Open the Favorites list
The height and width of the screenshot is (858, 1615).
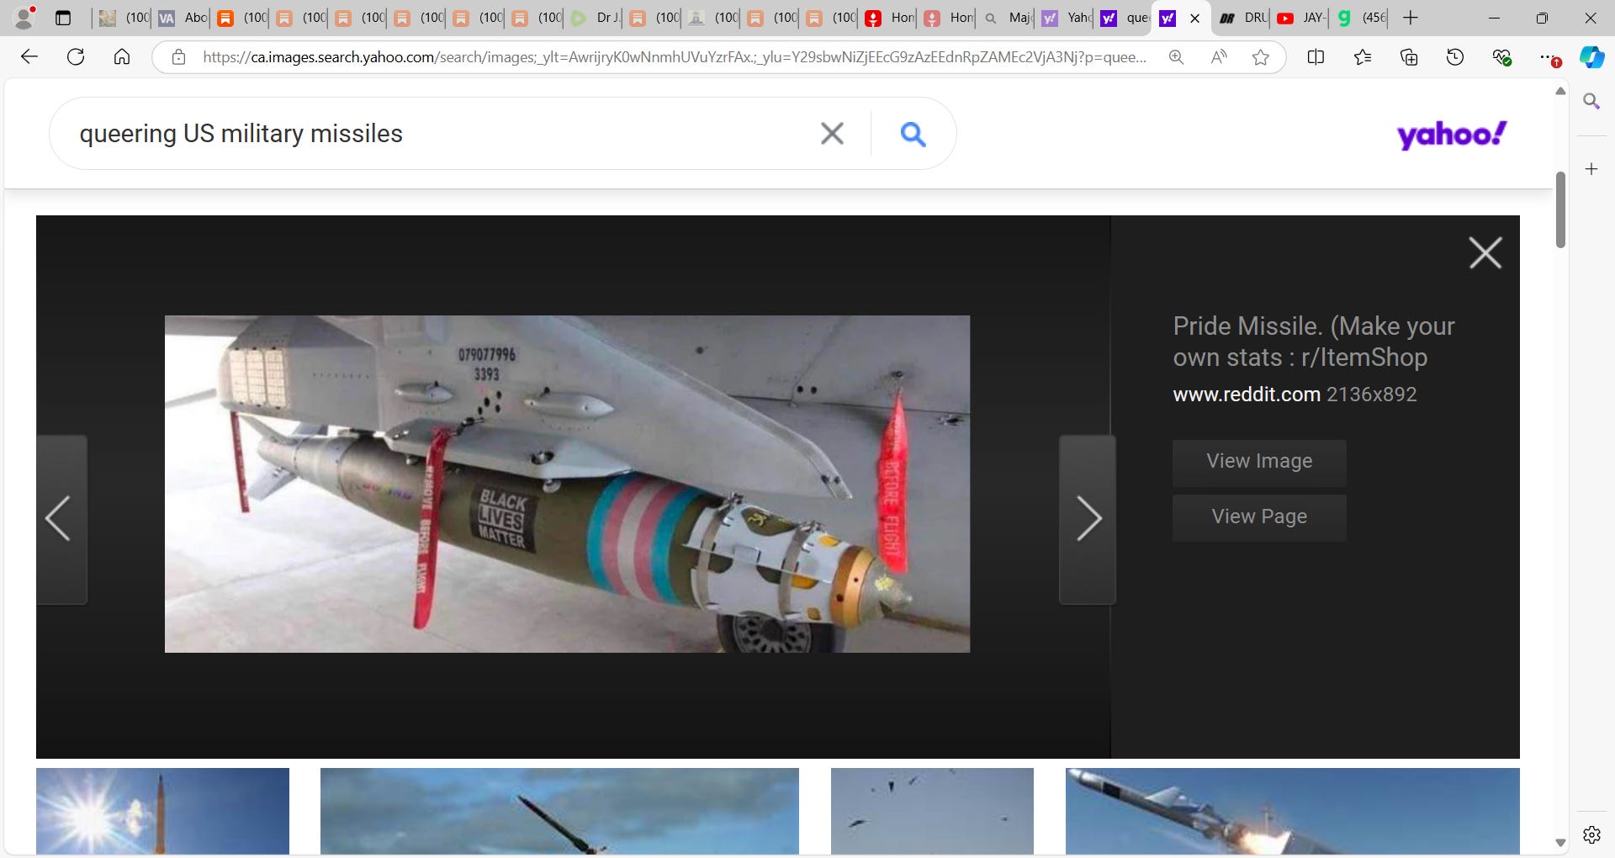point(1363,57)
